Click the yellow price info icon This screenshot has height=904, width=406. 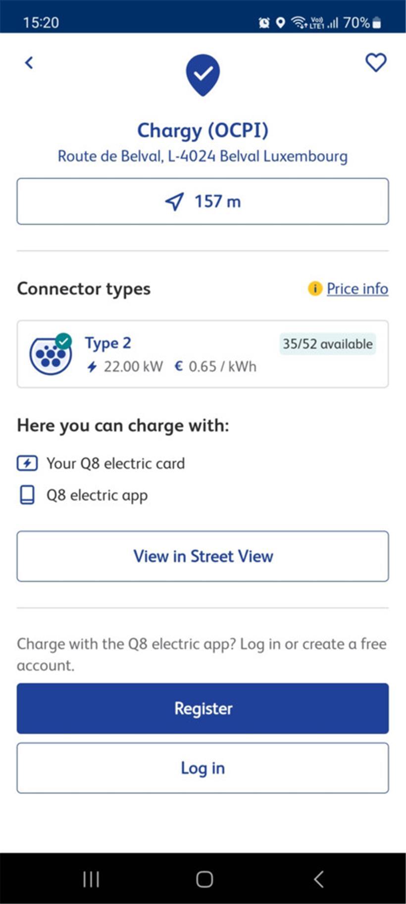[x=315, y=288]
